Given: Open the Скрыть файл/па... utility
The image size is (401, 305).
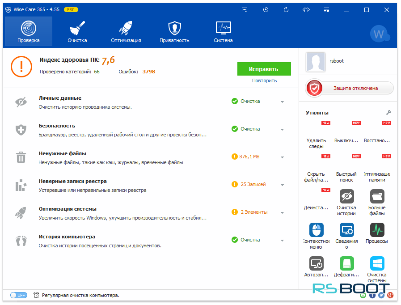Looking at the screenshot, I should pyautogui.click(x=317, y=169).
